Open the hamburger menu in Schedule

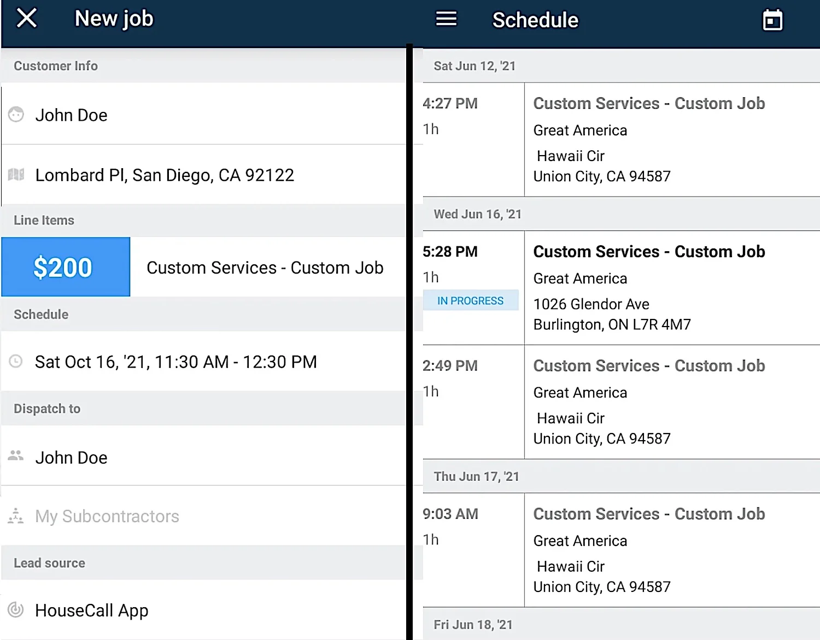(446, 19)
